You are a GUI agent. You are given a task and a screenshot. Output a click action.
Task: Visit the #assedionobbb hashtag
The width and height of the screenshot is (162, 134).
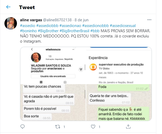coord(96,26)
